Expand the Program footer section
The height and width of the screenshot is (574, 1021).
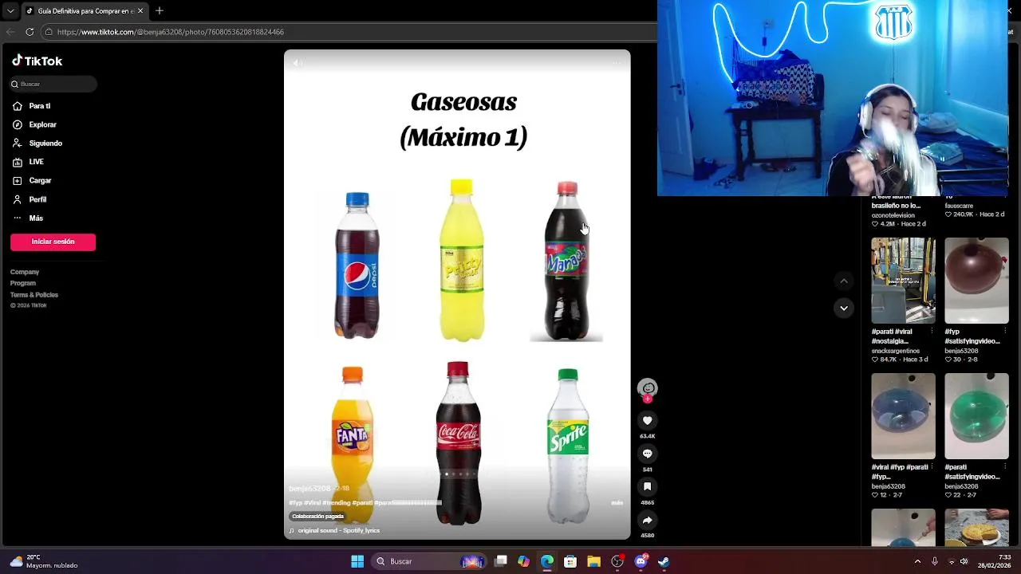23,283
